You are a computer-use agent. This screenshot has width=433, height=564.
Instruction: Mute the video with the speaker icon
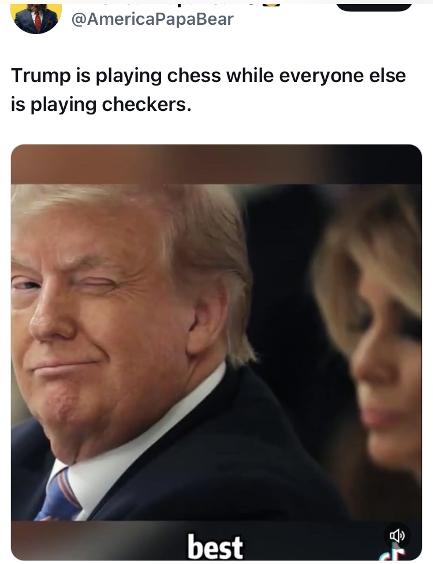click(x=397, y=536)
